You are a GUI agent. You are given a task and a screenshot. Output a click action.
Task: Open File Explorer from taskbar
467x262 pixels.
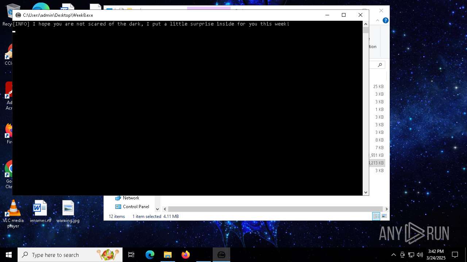(x=167, y=255)
